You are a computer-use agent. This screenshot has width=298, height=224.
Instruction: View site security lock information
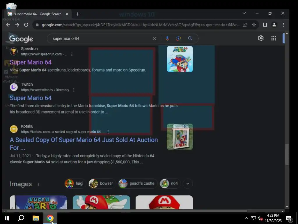point(38,25)
